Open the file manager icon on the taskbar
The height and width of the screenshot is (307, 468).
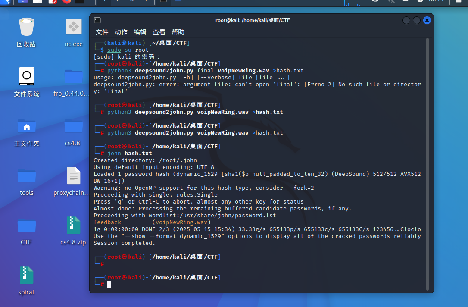tap(37, 2)
